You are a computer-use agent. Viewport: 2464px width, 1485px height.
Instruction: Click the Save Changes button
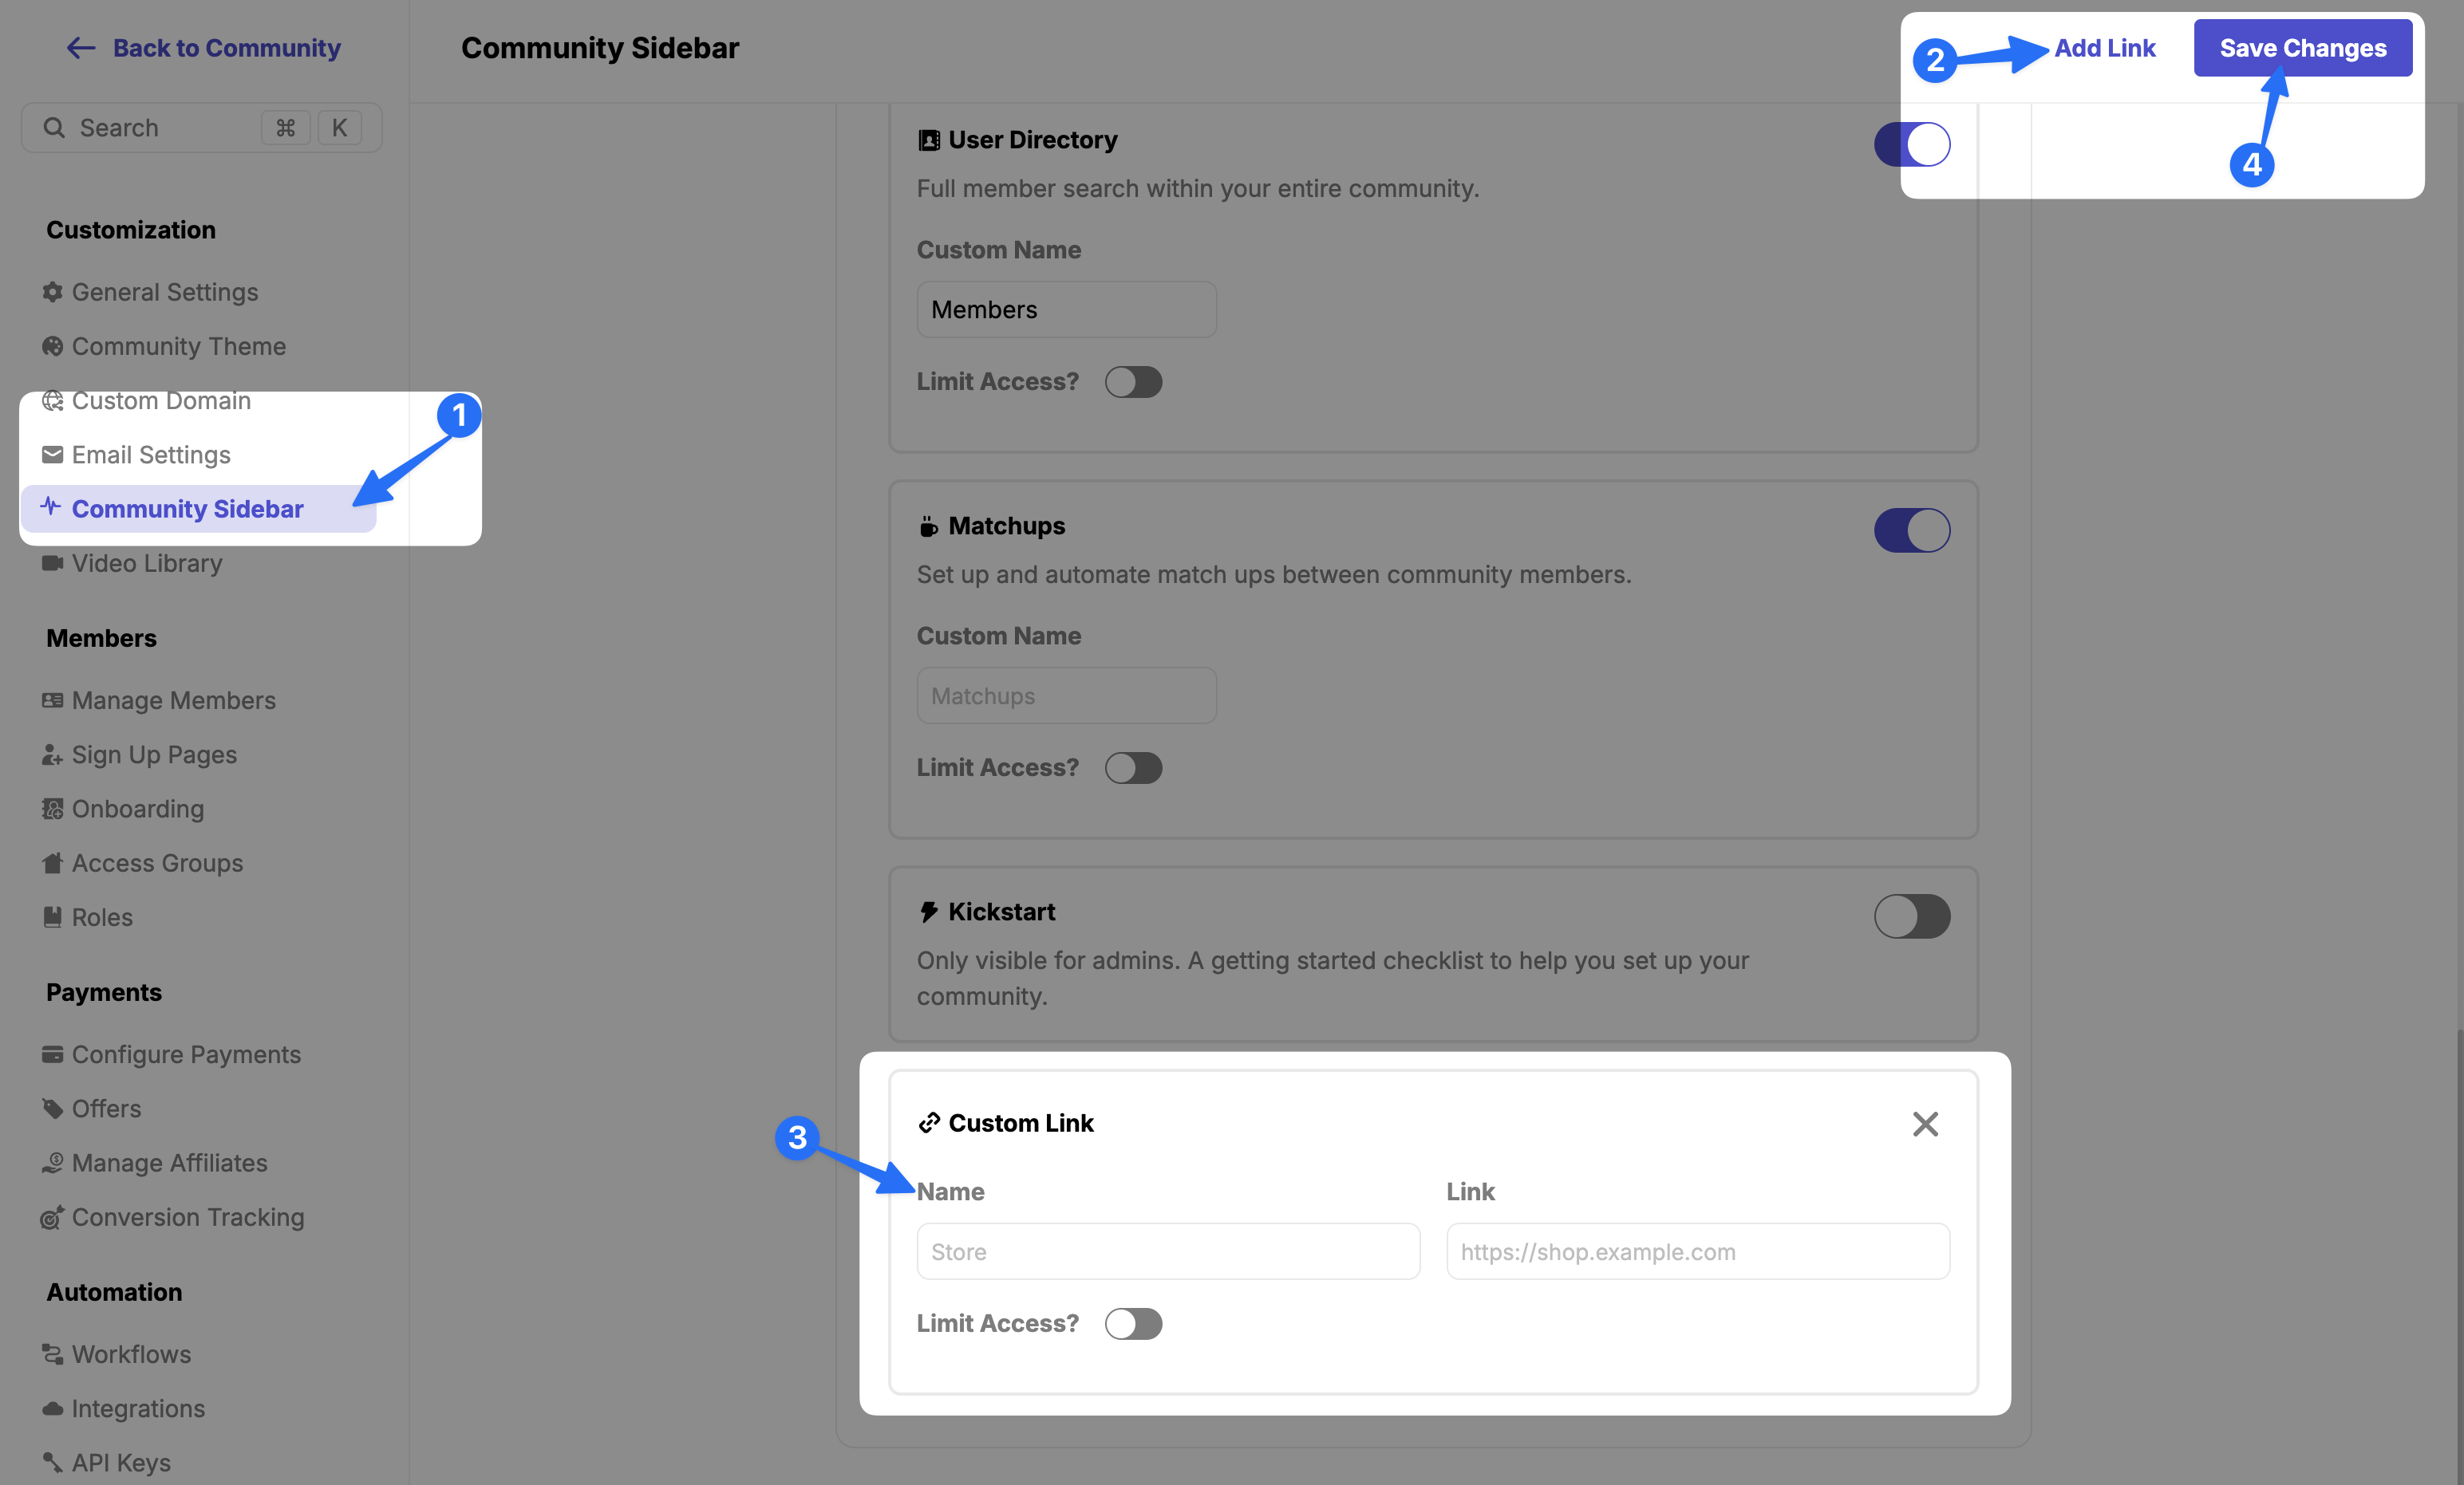point(2302,48)
